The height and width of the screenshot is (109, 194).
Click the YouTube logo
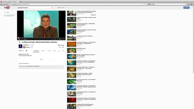[7, 8]
